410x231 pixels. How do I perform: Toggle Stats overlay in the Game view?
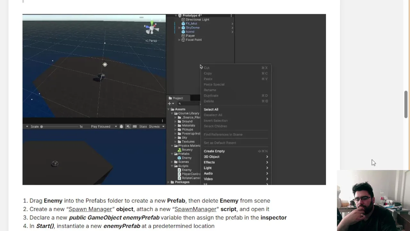tap(143, 127)
